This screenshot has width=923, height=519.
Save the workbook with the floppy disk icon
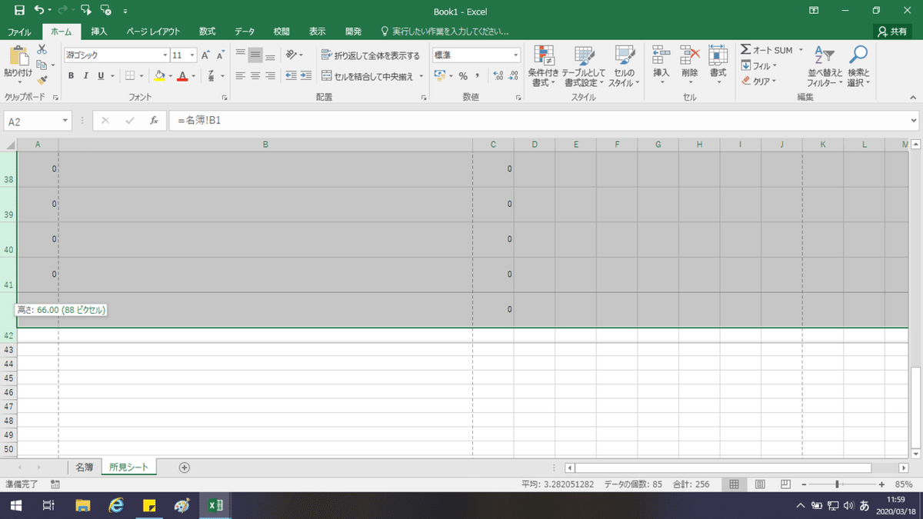click(x=19, y=11)
